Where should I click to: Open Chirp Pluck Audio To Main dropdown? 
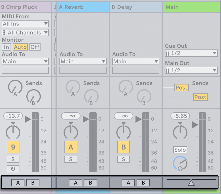(25, 61)
